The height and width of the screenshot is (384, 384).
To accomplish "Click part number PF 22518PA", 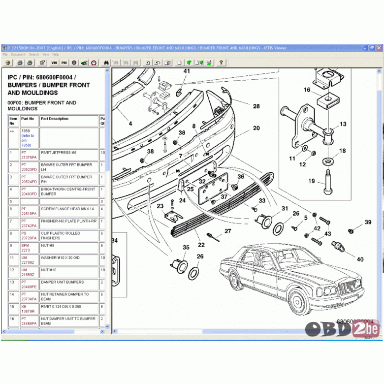I will point(29,211).
